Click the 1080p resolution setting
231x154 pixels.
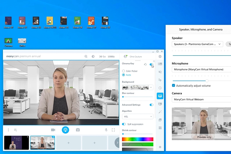[x=111, y=56]
